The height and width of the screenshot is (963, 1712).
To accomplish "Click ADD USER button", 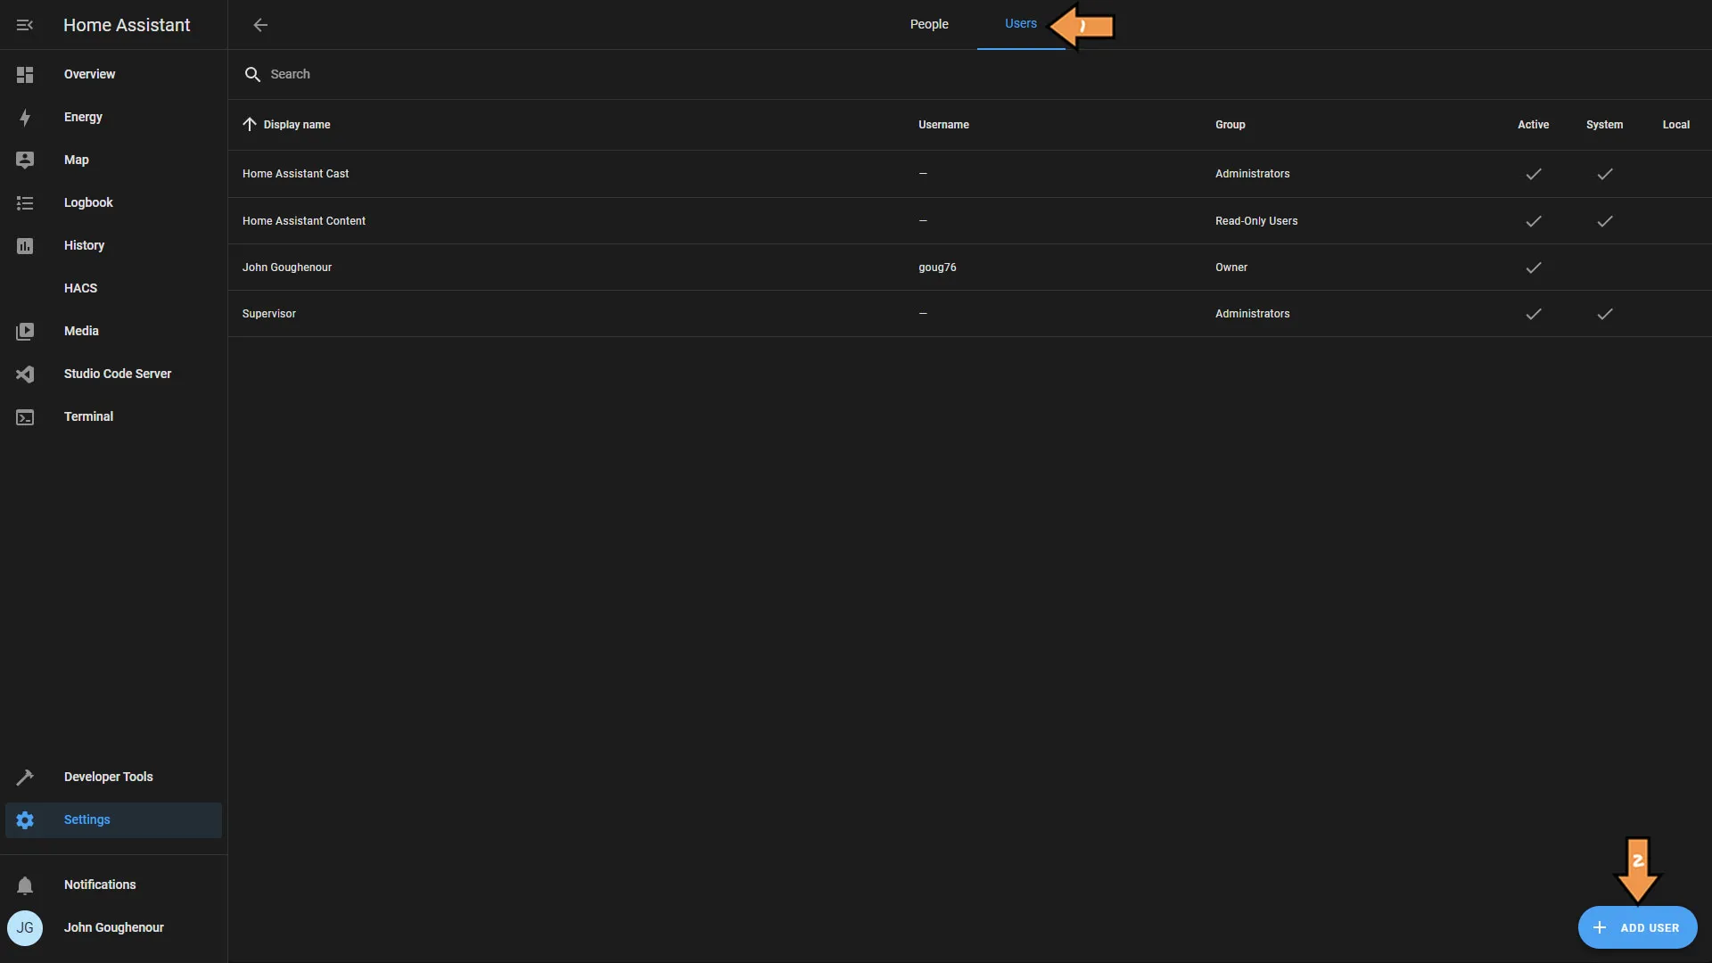I will pos(1638,927).
